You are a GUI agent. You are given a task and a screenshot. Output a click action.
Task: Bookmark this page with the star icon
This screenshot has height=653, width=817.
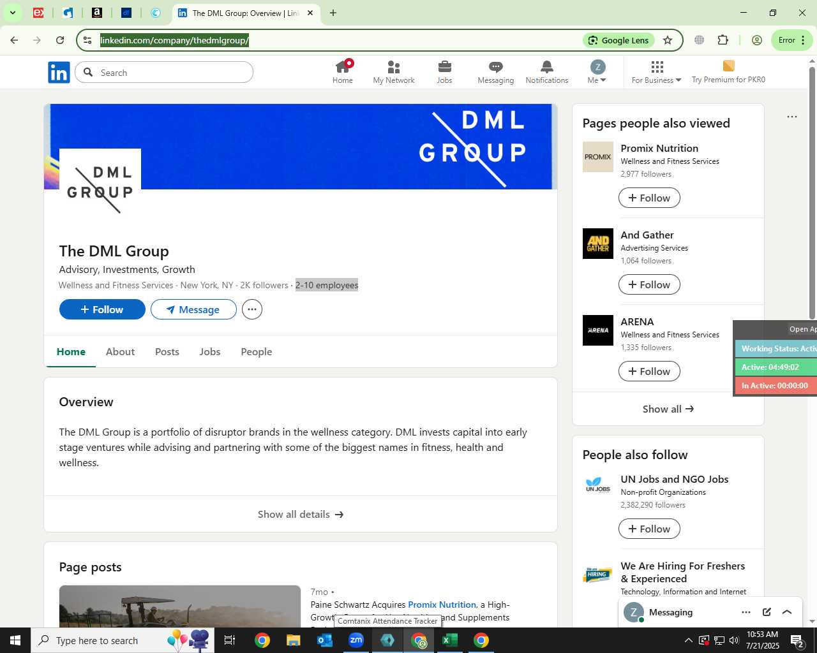tap(668, 40)
